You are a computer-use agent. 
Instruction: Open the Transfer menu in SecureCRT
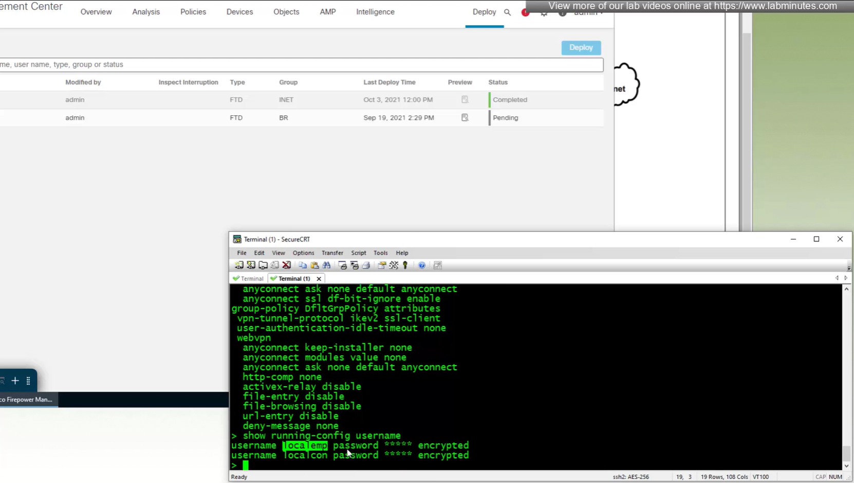pyautogui.click(x=332, y=253)
